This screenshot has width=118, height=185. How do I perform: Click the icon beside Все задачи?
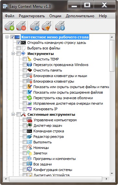(x=29, y=164)
